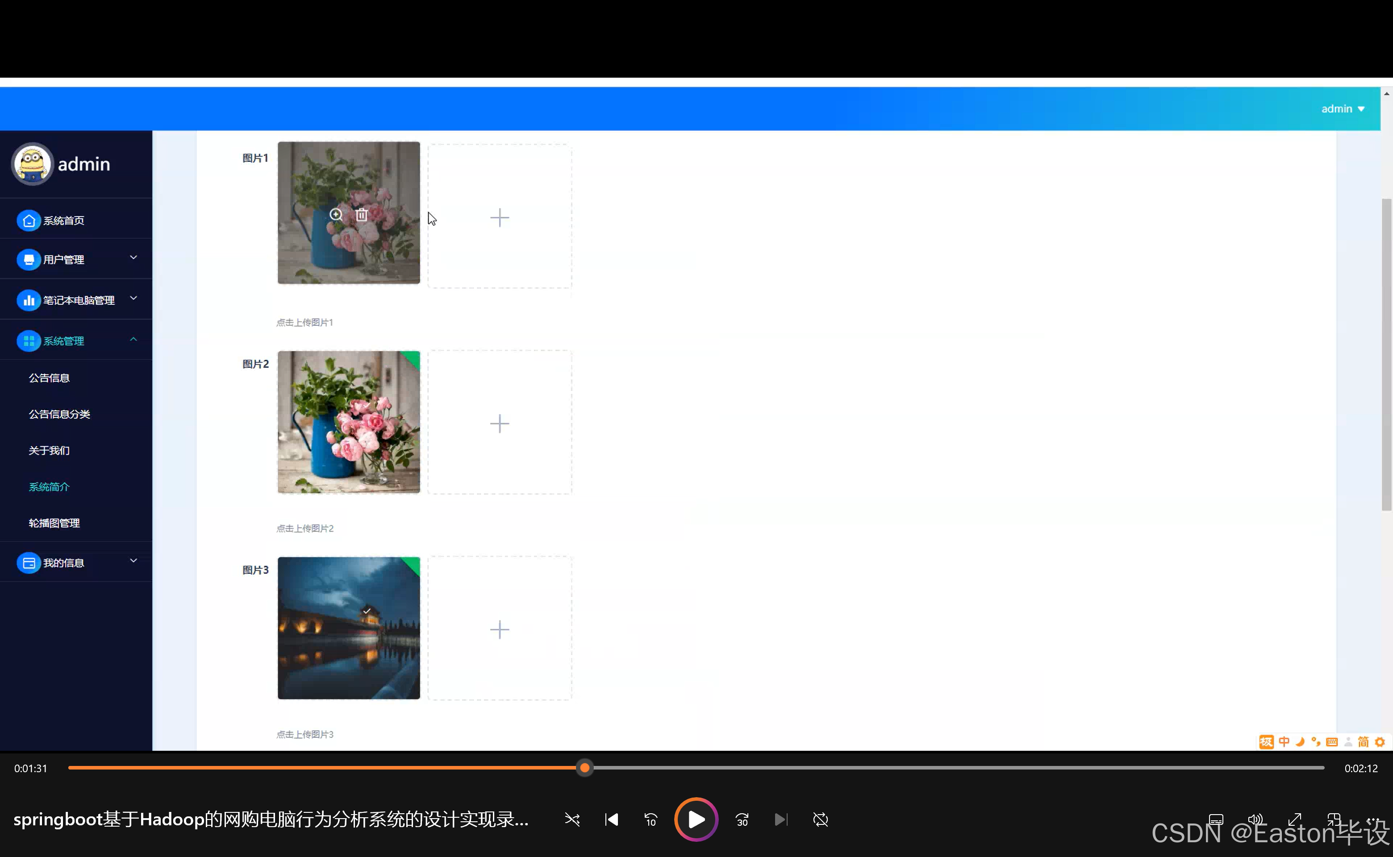This screenshot has width=1393, height=857.
Task: Click the 我的信息 card icon
Action: click(x=28, y=563)
